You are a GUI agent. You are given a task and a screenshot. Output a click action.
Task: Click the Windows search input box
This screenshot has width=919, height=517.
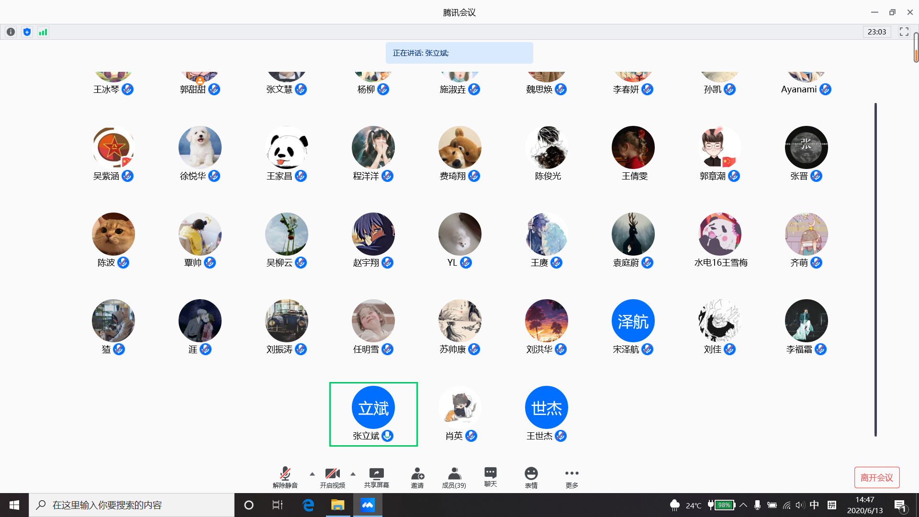(x=132, y=505)
